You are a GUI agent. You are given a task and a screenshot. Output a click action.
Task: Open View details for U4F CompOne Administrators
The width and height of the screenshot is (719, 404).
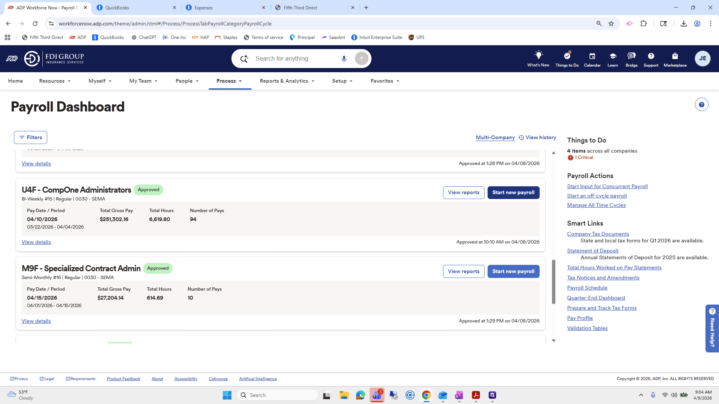coord(36,242)
